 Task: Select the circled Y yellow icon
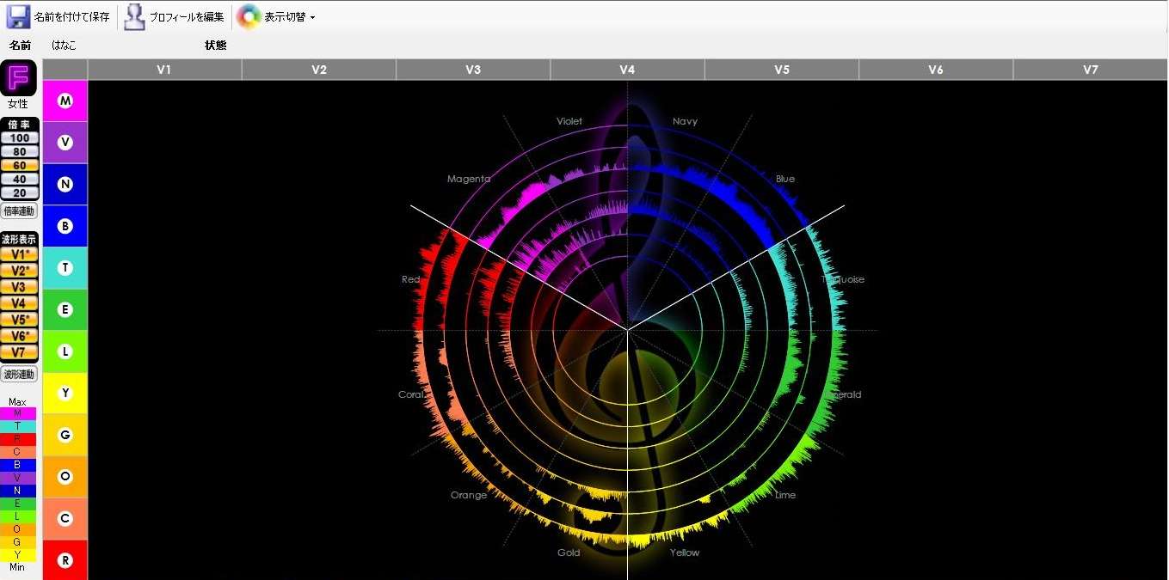click(65, 394)
